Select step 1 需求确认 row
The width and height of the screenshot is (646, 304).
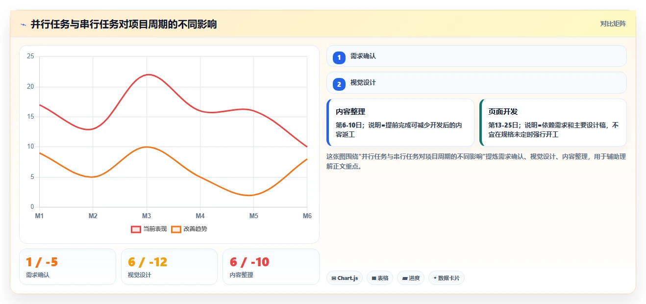pos(476,56)
